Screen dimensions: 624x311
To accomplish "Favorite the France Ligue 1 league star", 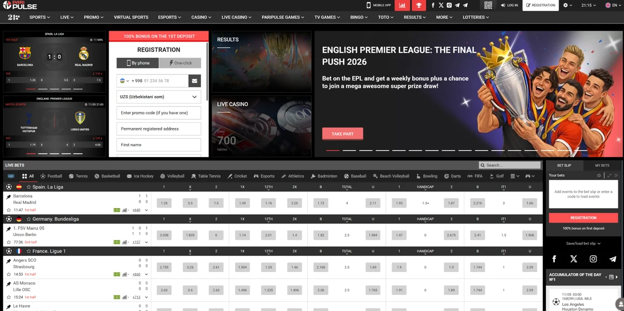I will [x=29, y=251].
